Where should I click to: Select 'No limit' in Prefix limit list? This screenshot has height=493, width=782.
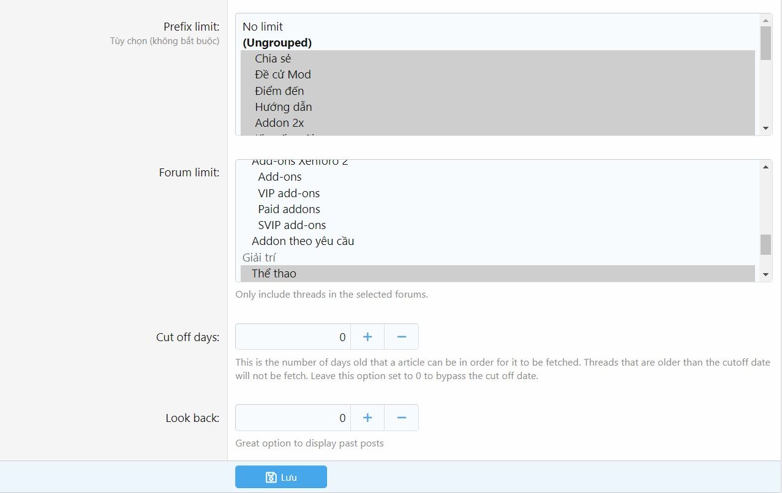pyautogui.click(x=263, y=27)
